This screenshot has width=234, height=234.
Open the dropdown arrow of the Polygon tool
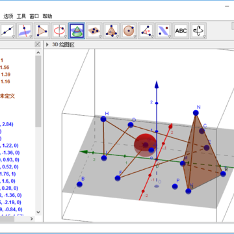pyautogui.click(x=47, y=36)
